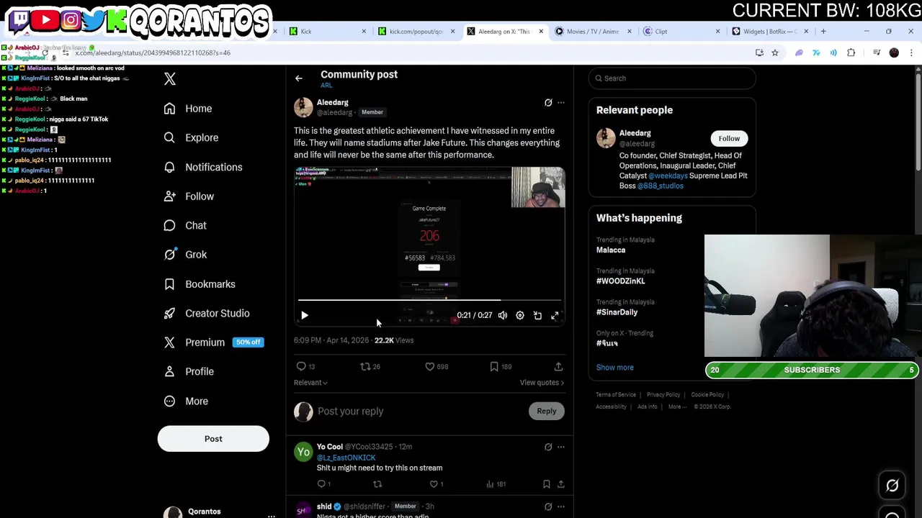922x518 pixels.
Task: Open Chat in the sidebar
Action: (185, 225)
